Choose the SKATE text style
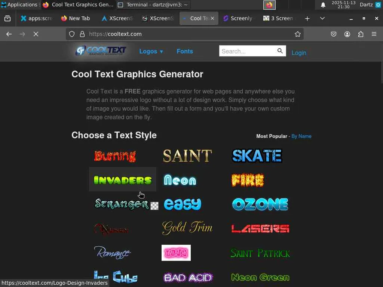This screenshot has height=287, width=383. (257, 156)
